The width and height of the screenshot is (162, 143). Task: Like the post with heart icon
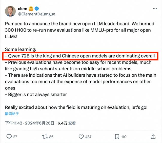coord(81,137)
